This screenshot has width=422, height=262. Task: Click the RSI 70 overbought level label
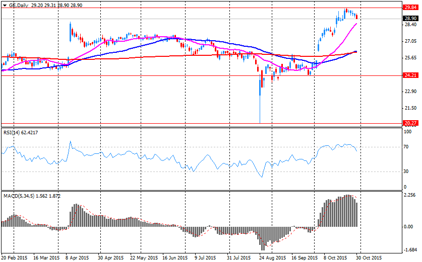point(406,147)
